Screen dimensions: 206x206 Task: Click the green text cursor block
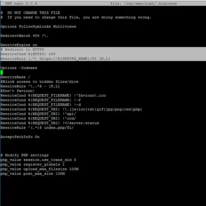[2, 73]
